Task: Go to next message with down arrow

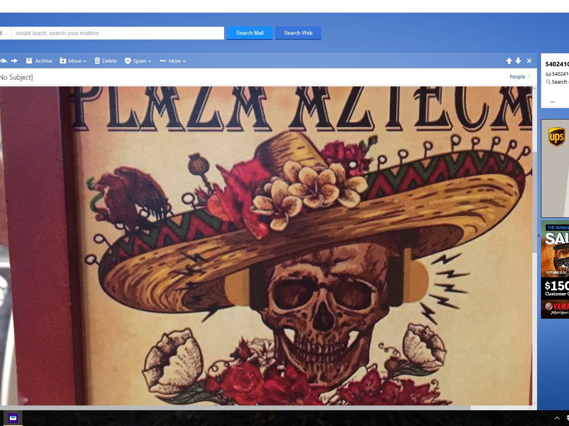Action: coord(518,61)
